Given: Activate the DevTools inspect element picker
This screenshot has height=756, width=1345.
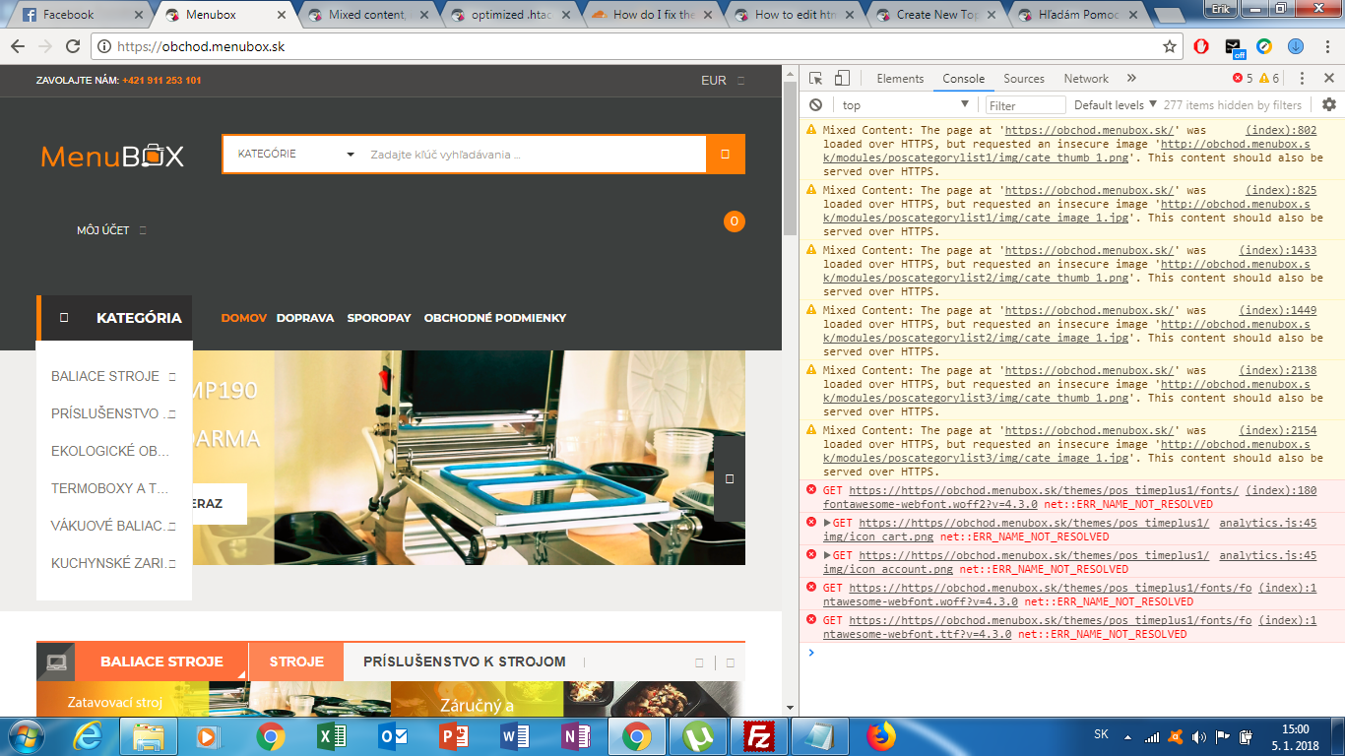Looking at the screenshot, I should tap(816, 79).
